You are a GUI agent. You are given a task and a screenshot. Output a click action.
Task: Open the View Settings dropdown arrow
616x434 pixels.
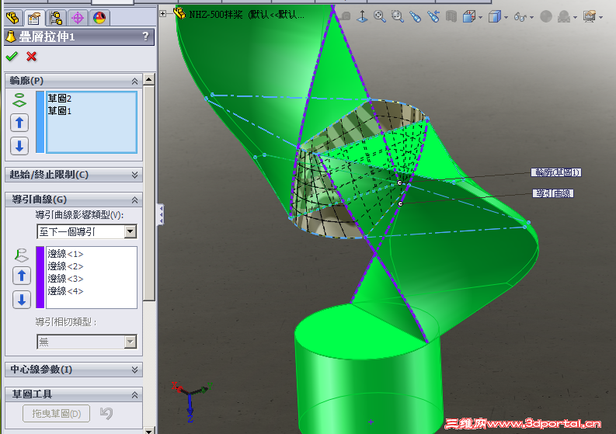(x=601, y=17)
